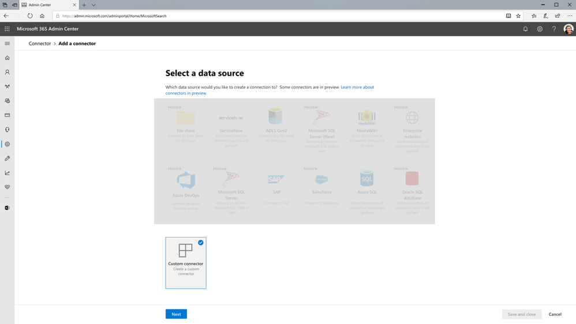Select the Oracle SQL database card
The width and height of the screenshot is (576, 324).
(x=412, y=191)
